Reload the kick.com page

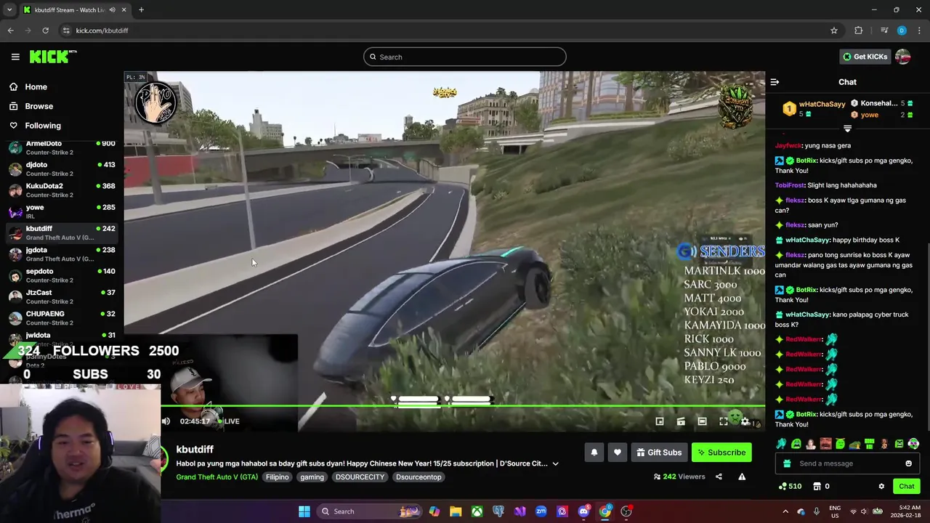tap(45, 31)
